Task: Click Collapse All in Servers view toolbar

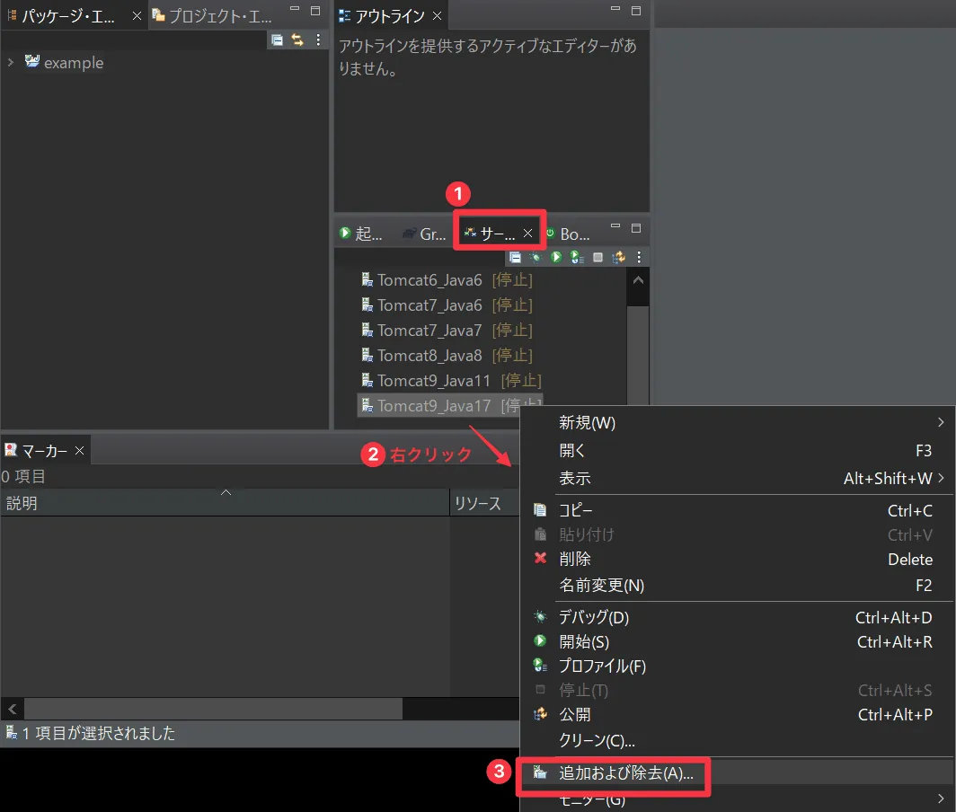Action: pyautogui.click(x=515, y=257)
